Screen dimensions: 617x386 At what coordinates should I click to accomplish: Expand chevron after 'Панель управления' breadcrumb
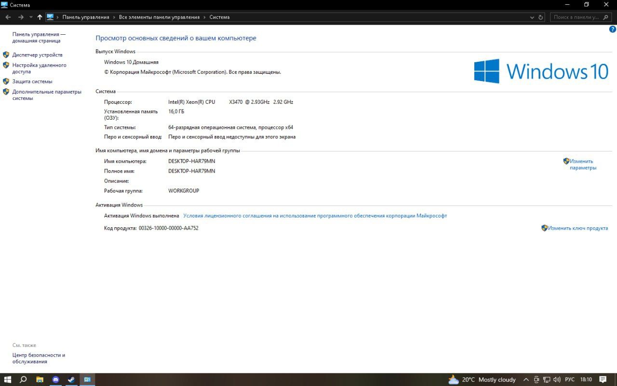coord(114,17)
